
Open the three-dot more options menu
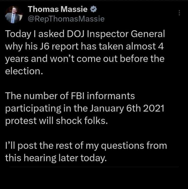179,13
